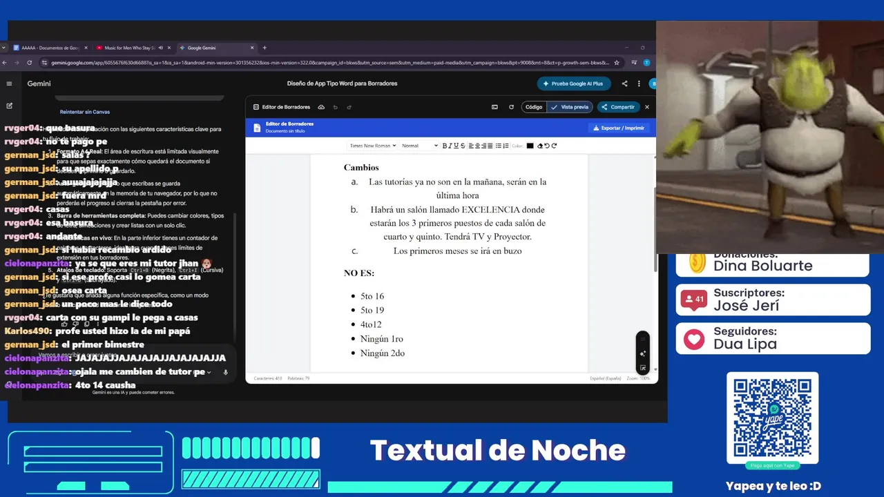The height and width of the screenshot is (497, 884).
Task: Undo with the editor toolbar arrow
Action: point(547,146)
